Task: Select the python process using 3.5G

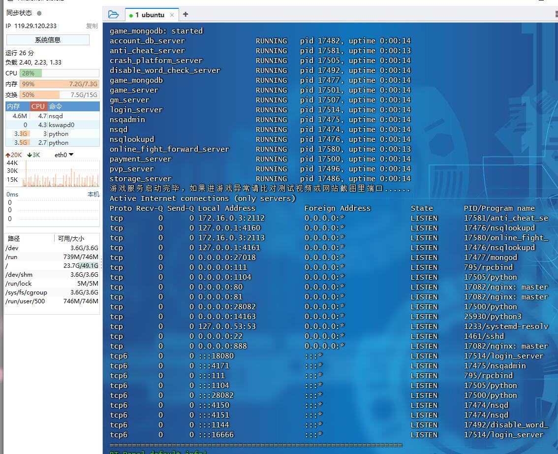Action: 52,142
